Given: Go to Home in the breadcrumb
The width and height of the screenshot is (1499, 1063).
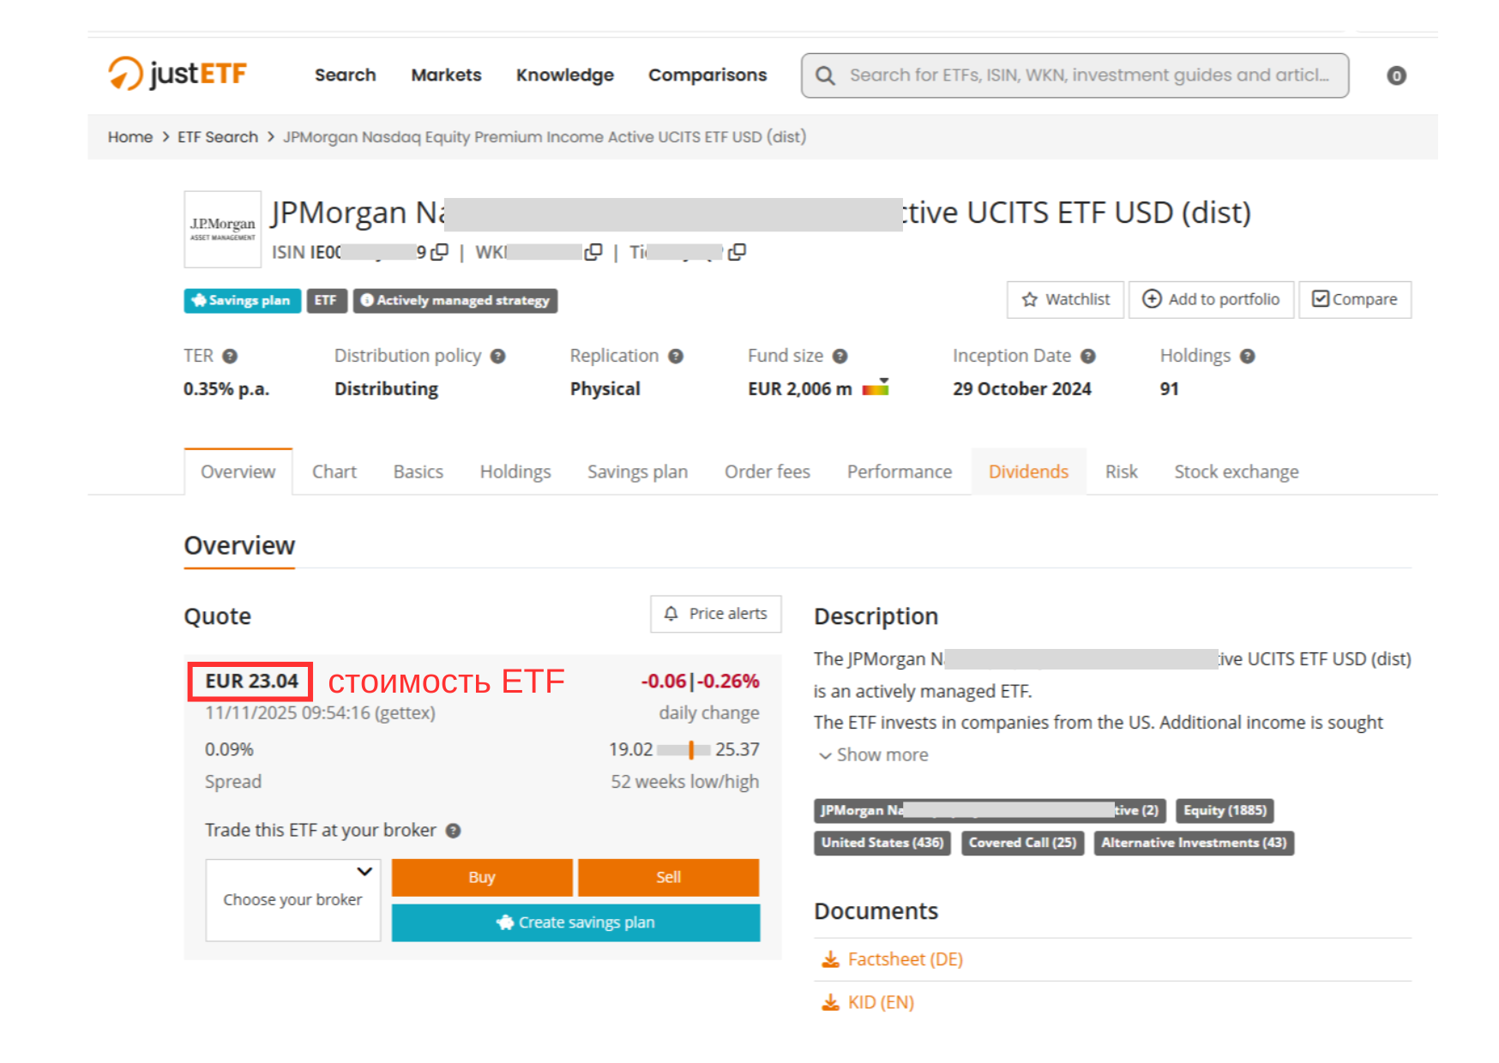Looking at the screenshot, I should [130, 137].
